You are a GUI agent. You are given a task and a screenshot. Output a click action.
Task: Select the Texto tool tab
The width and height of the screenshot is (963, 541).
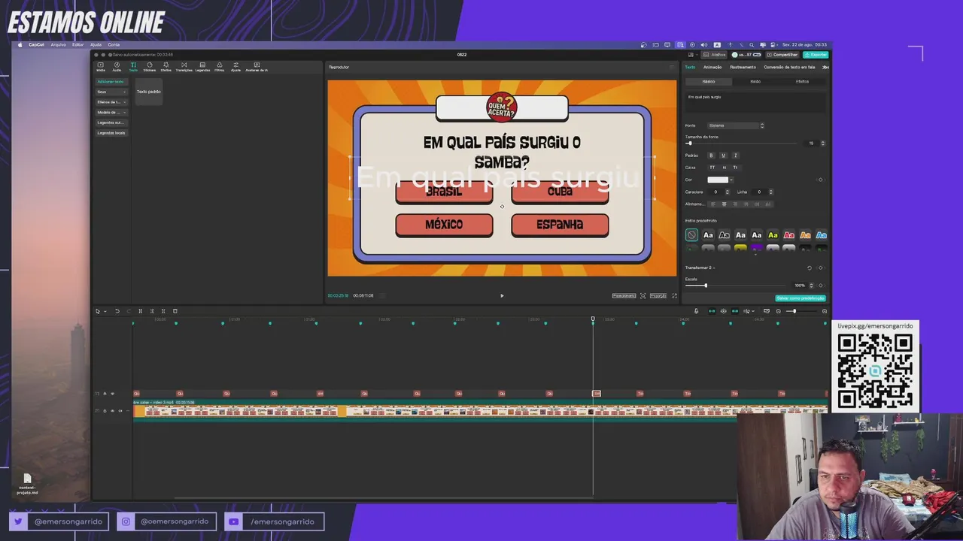point(133,67)
